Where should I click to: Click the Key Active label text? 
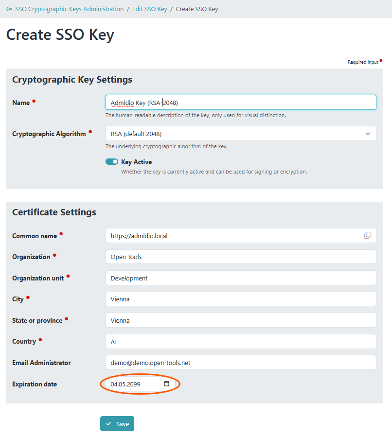click(x=136, y=162)
